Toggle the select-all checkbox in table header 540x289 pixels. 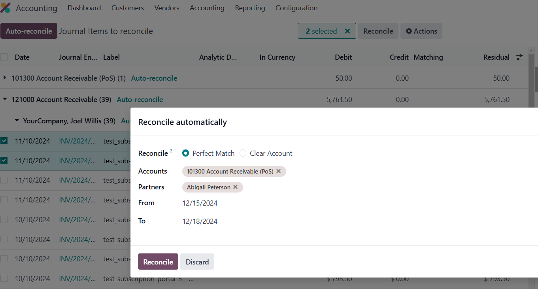[x=4, y=57]
